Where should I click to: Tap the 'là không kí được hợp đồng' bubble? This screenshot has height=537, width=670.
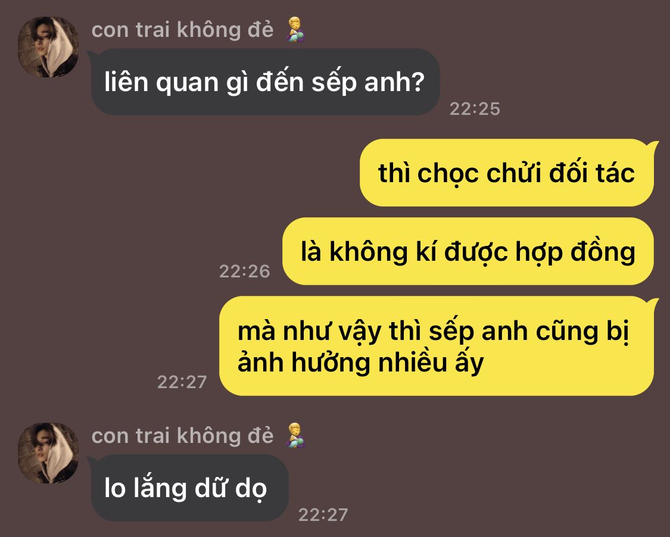(x=468, y=251)
